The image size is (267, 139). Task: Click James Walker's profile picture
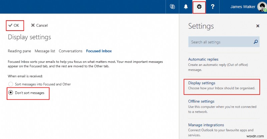[261, 7]
